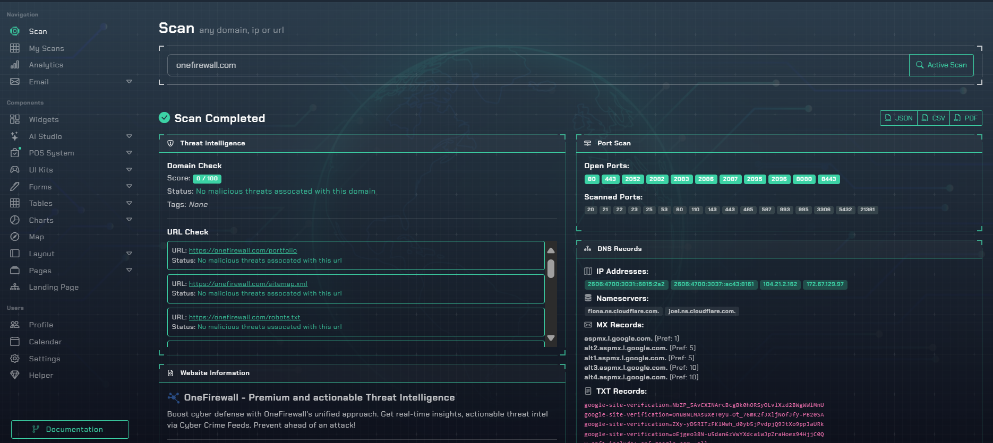This screenshot has width=993, height=443.
Task: Open the Documentation button
Action: click(x=70, y=429)
